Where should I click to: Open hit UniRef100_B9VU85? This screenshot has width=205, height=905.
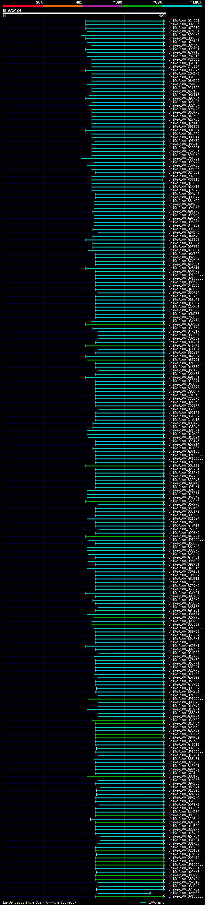[x=184, y=24]
